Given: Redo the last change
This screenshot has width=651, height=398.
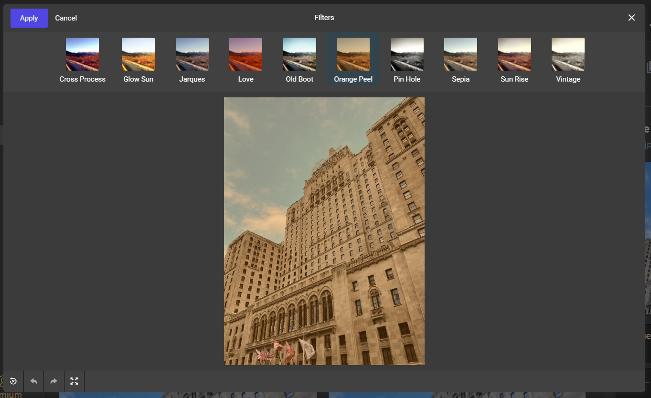Looking at the screenshot, I should 53,381.
